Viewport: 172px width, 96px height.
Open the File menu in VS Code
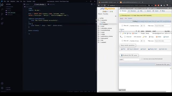point(5,1)
